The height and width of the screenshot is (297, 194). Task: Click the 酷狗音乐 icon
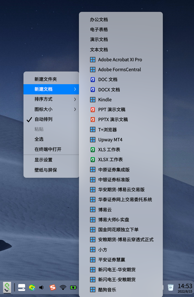click(x=93, y=290)
